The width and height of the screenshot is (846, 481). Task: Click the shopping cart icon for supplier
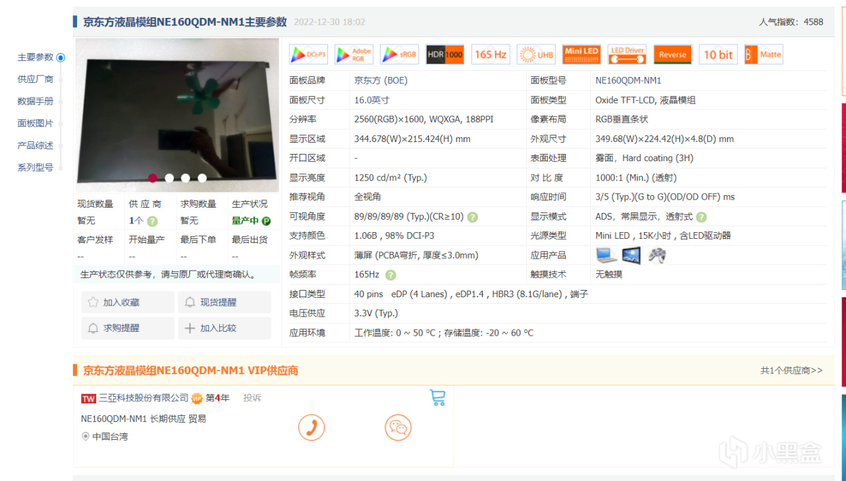[x=438, y=397]
